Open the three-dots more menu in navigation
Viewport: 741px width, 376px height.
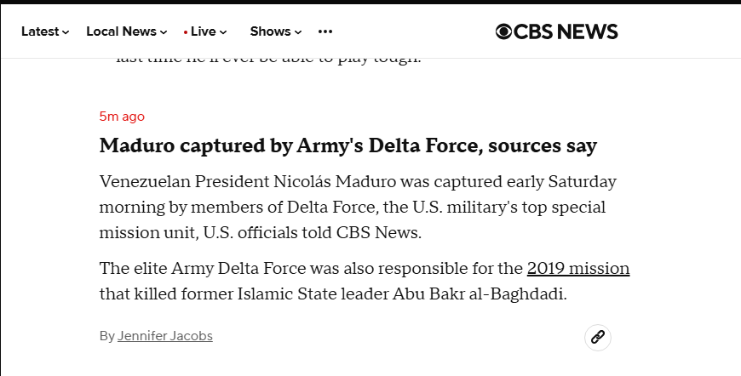click(x=325, y=31)
